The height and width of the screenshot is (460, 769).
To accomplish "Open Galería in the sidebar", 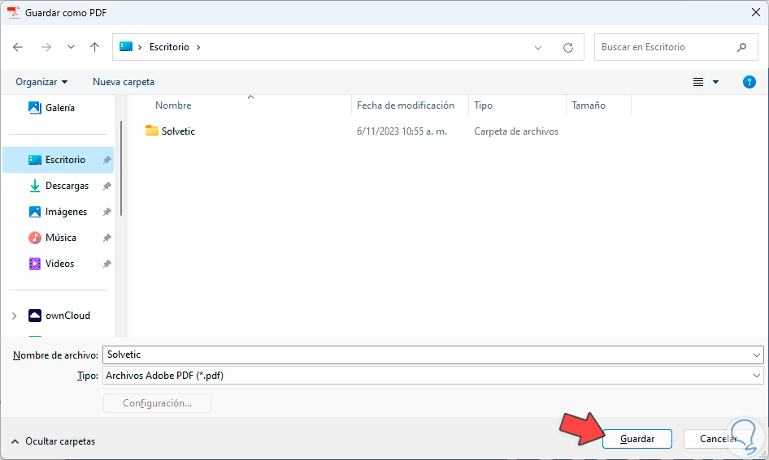I will pyautogui.click(x=51, y=108).
